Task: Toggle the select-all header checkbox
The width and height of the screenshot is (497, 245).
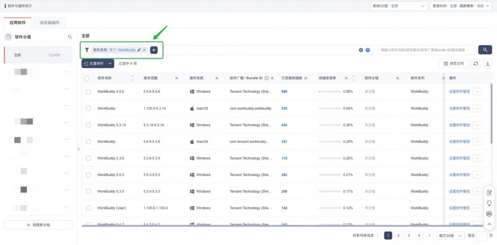Action: tap(87, 78)
